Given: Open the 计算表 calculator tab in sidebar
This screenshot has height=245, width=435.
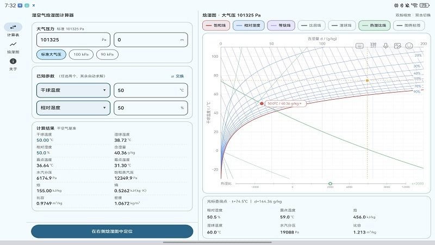Looking at the screenshot, I should click(x=13, y=30).
